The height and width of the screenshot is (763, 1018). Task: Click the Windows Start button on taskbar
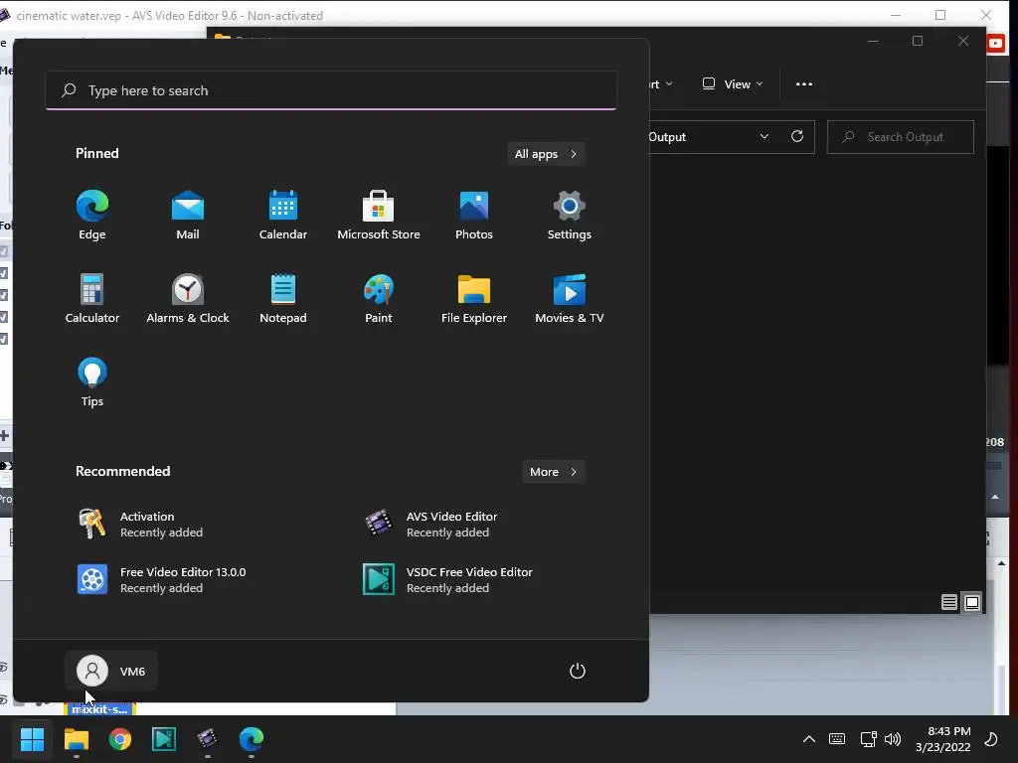point(32,739)
